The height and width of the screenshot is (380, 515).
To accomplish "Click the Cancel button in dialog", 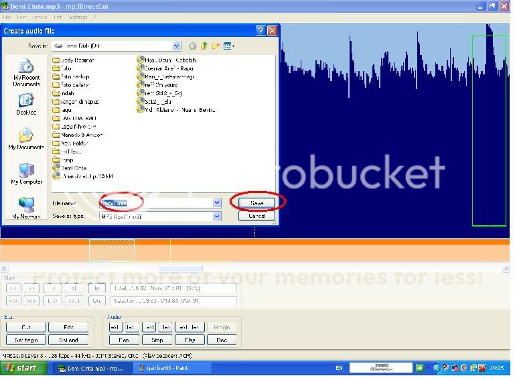I will click(256, 216).
